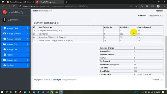Expand the Manage User menu chevron
The height and width of the screenshot is (94, 167).
pos(27,60)
